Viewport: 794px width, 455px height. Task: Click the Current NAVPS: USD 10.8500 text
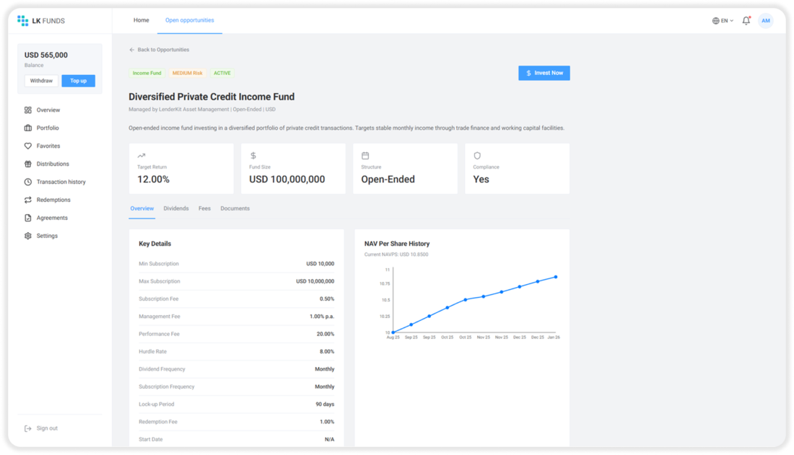pyautogui.click(x=396, y=255)
